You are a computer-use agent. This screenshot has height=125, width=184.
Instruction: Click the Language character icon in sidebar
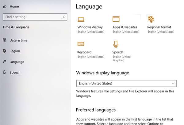tap(5, 62)
